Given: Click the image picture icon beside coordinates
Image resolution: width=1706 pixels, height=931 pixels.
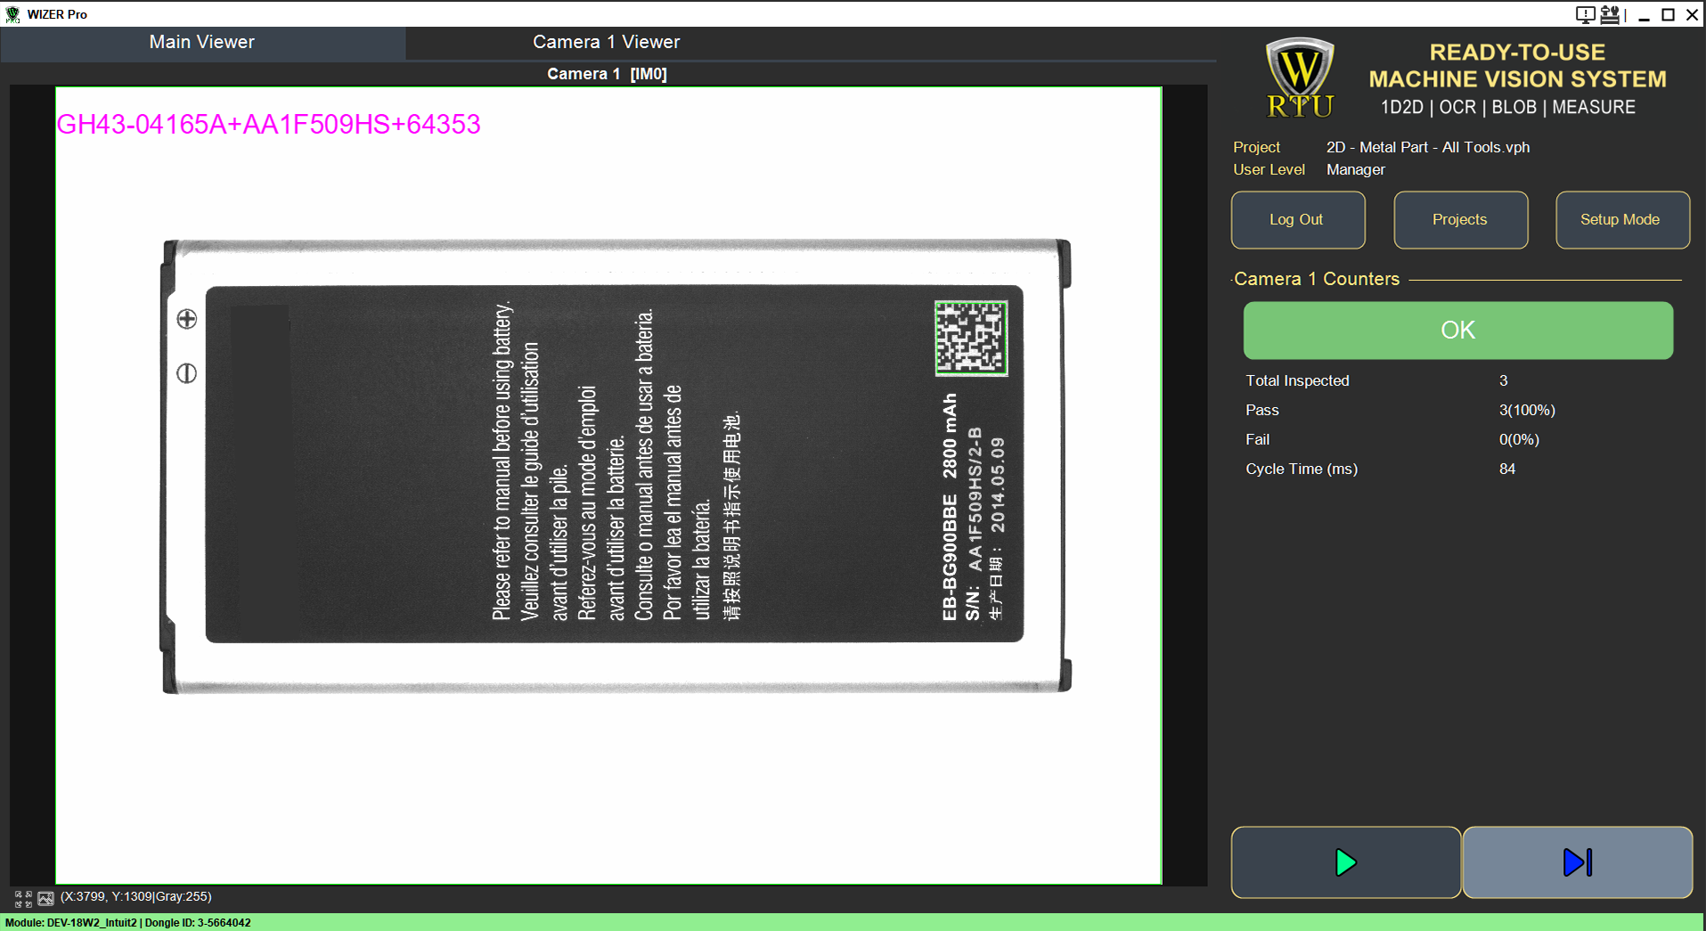Looking at the screenshot, I should click(46, 898).
